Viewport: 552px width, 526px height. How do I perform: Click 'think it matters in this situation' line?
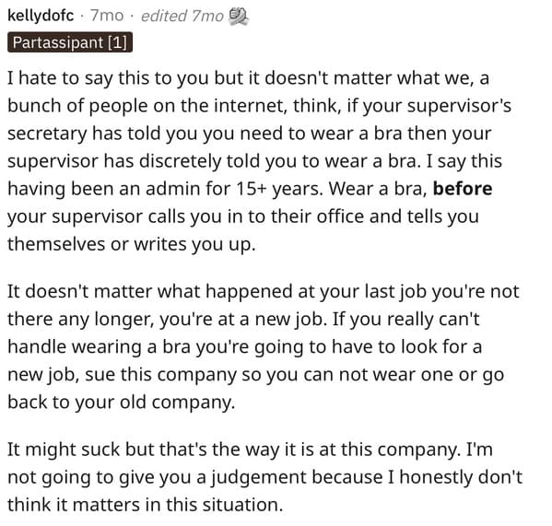[x=145, y=505]
